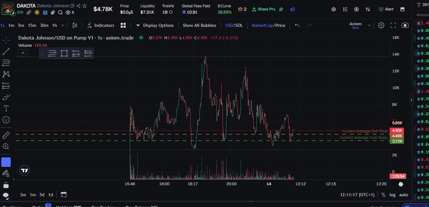Click the line spacing list icon in header
Viewport: 429px width, 207px height.
point(345,9)
